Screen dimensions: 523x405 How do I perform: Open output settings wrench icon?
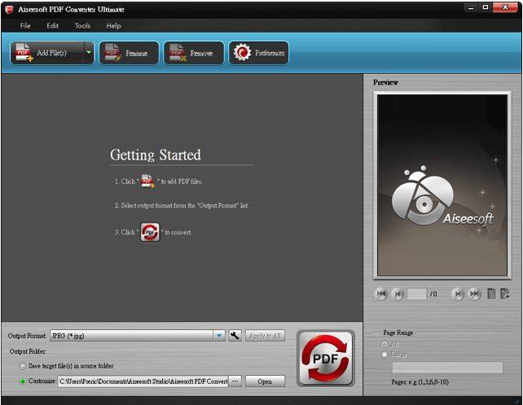tap(235, 335)
